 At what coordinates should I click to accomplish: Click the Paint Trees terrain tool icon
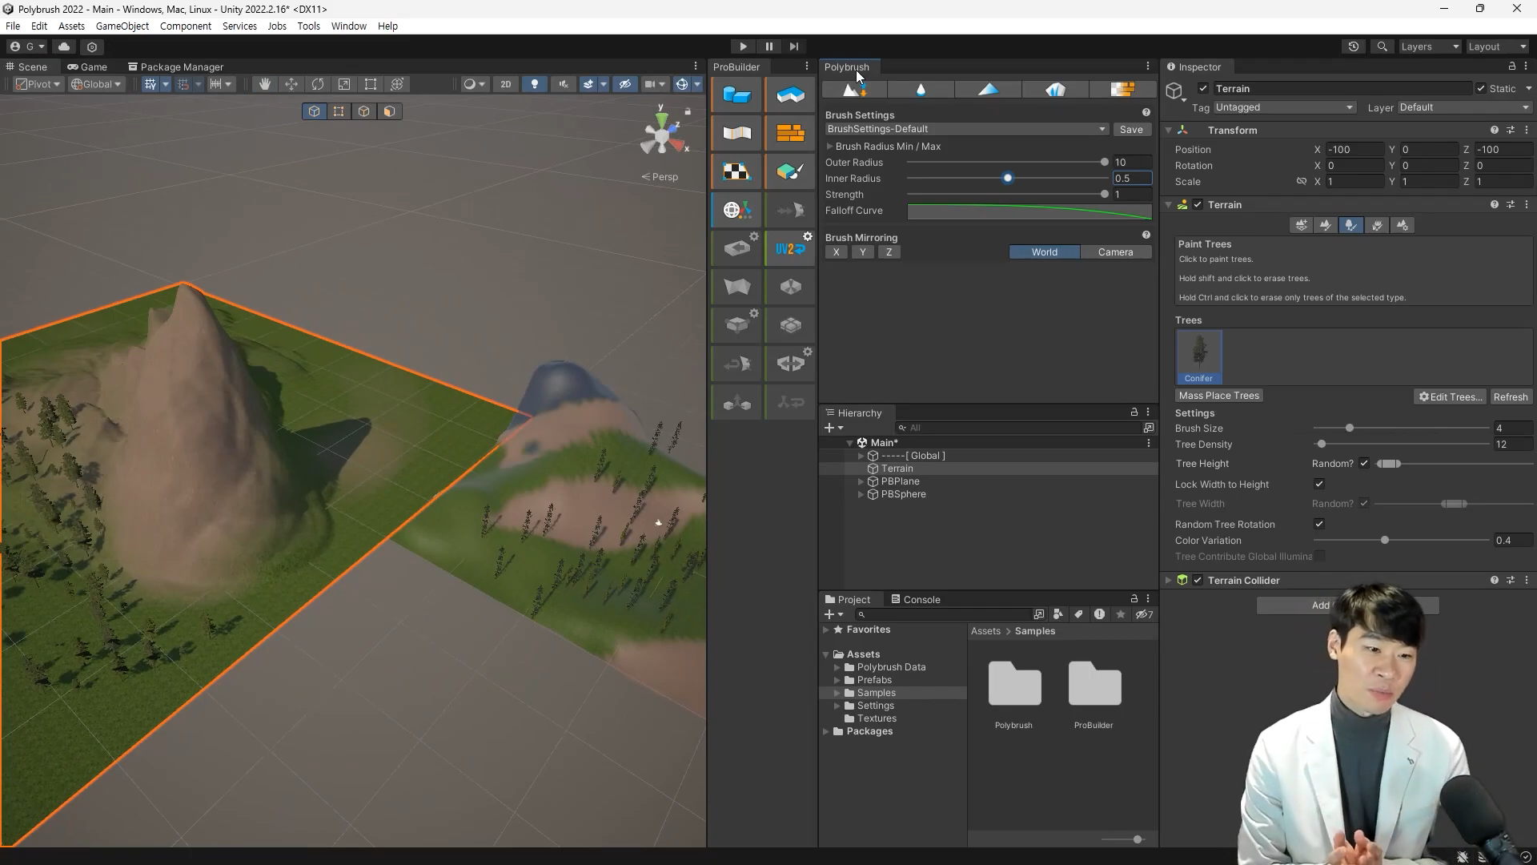point(1350,226)
